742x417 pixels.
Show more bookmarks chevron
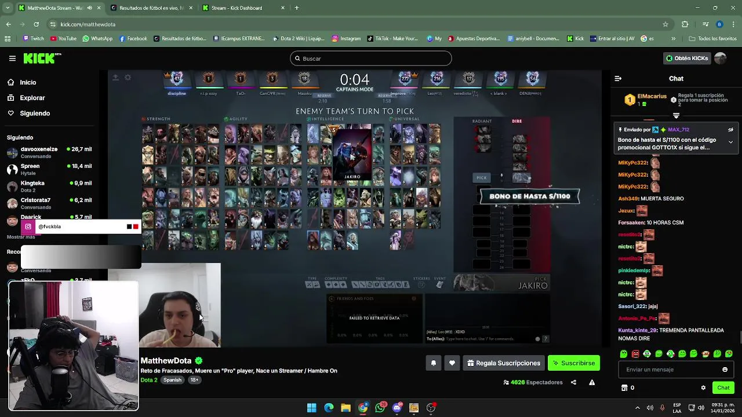(673, 39)
